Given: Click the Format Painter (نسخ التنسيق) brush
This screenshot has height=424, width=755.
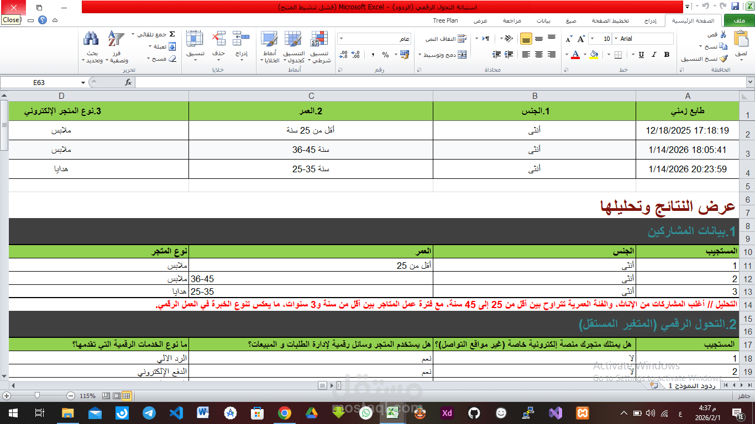Looking at the screenshot, I should click(723, 59).
